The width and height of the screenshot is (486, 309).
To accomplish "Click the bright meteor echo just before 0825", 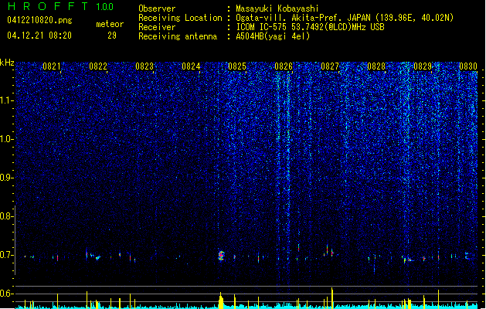I will pyautogui.click(x=221, y=256).
